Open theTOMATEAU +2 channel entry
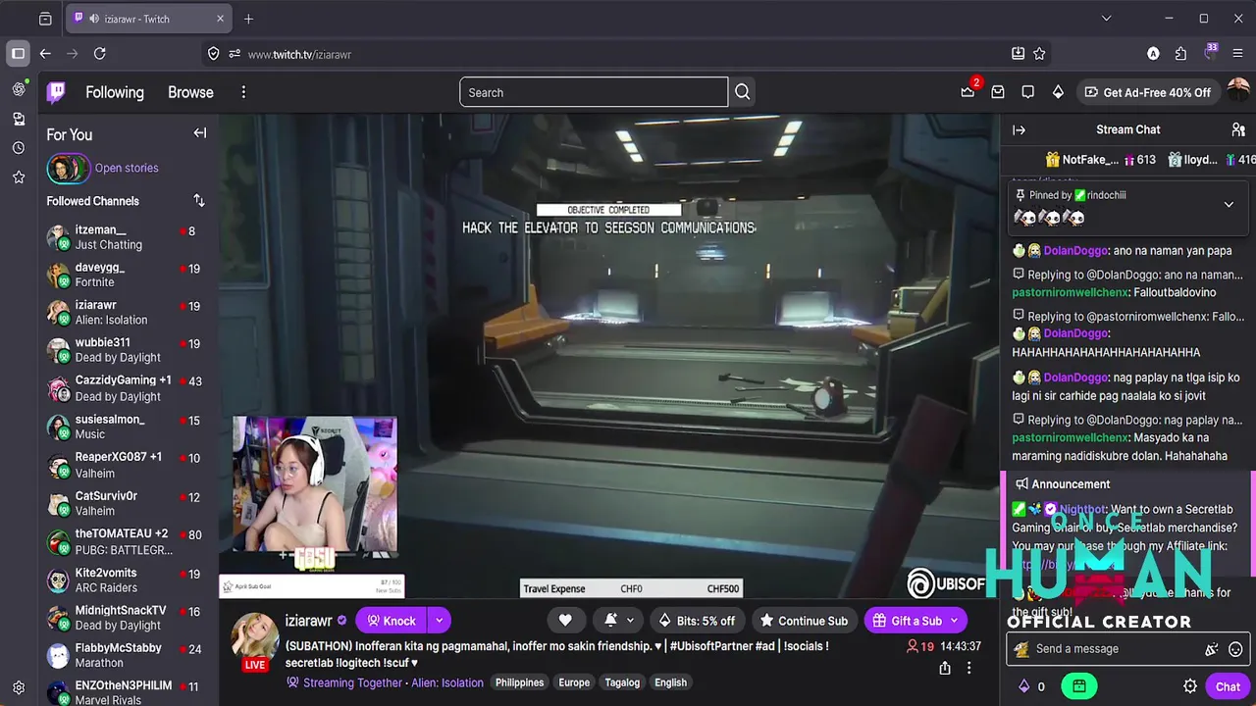This screenshot has width=1256, height=706. coord(126,541)
